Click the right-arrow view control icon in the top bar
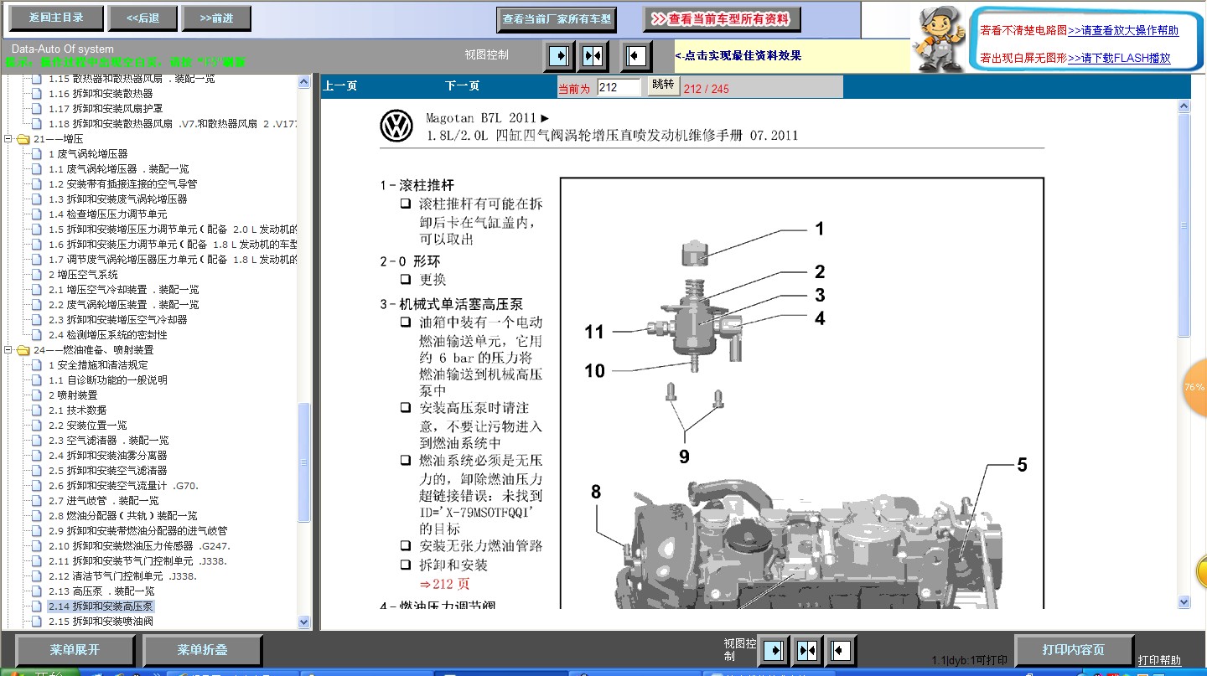The image size is (1207, 676). (558, 56)
